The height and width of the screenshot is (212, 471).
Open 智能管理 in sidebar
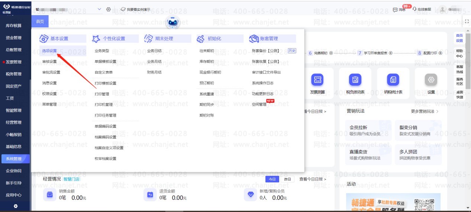(14, 110)
